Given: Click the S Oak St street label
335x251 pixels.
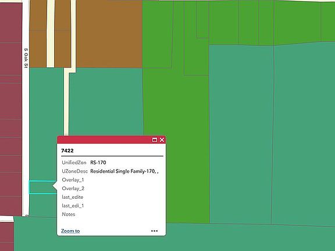Looking at the screenshot, I should 26,58.
